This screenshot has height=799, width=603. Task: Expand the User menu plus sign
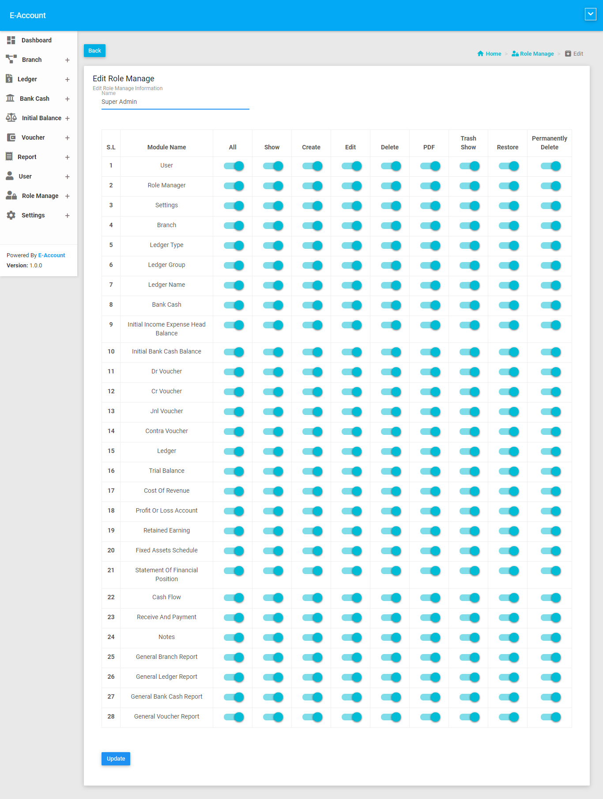(x=67, y=177)
